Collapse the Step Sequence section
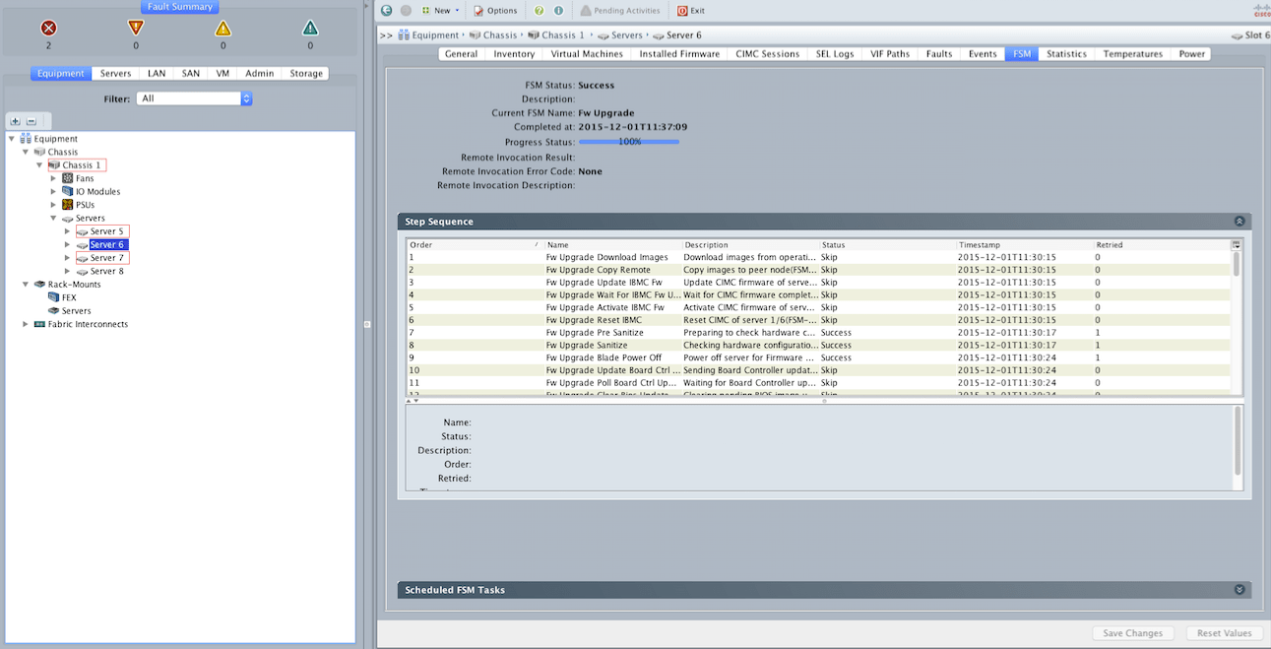Screen dimensions: 1271x649 [x=1239, y=221]
